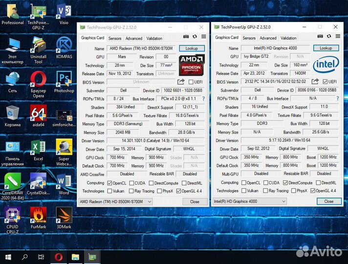Launch Excel desktop shortcut

(38, 150)
